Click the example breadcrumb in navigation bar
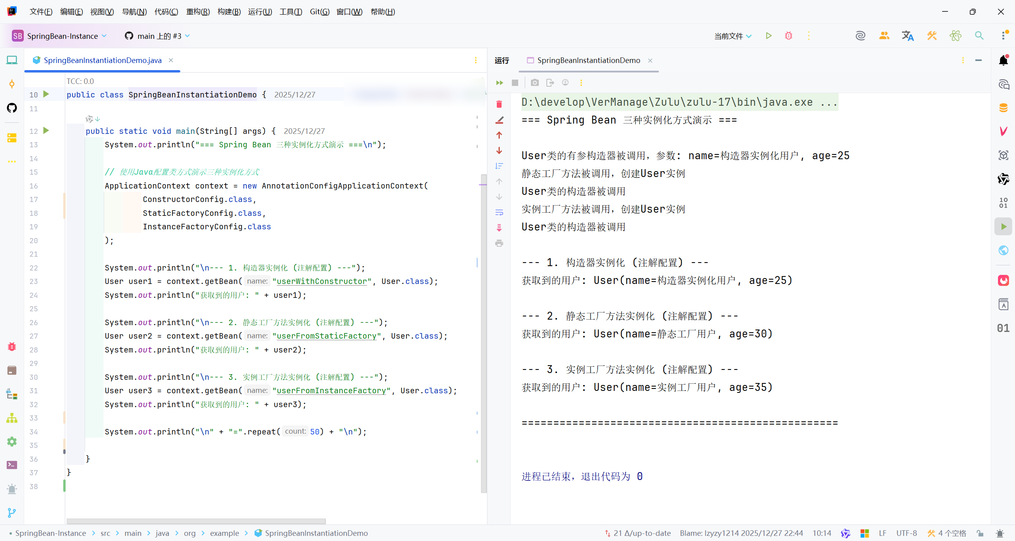The image size is (1015, 541). (x=224, y=533)
